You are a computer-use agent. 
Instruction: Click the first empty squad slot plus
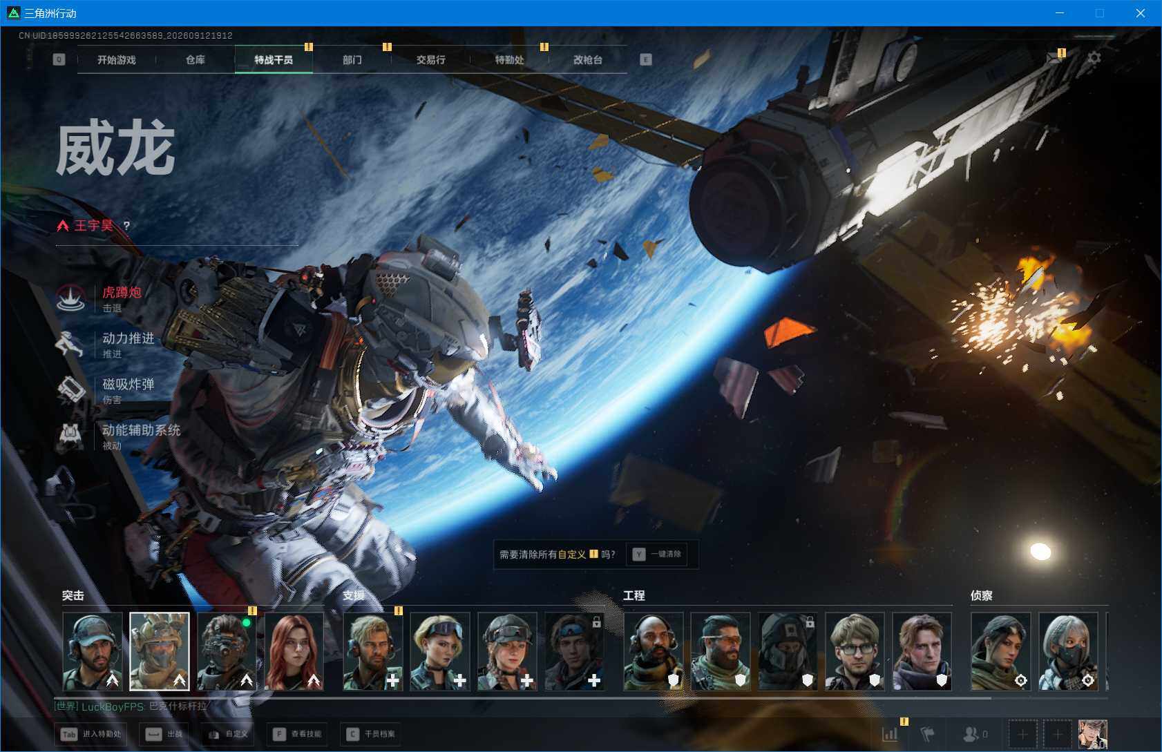click(x=1022, y=734)
